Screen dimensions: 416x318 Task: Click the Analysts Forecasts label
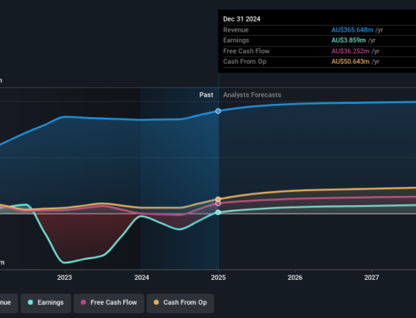pos(252,95)
